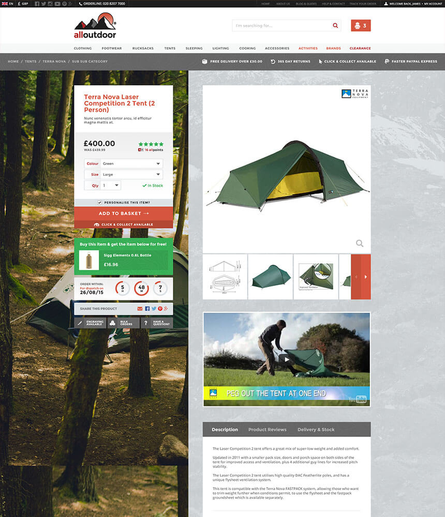
Task: Go to Terra Nova breadcrumb
Action: [54, 62]
